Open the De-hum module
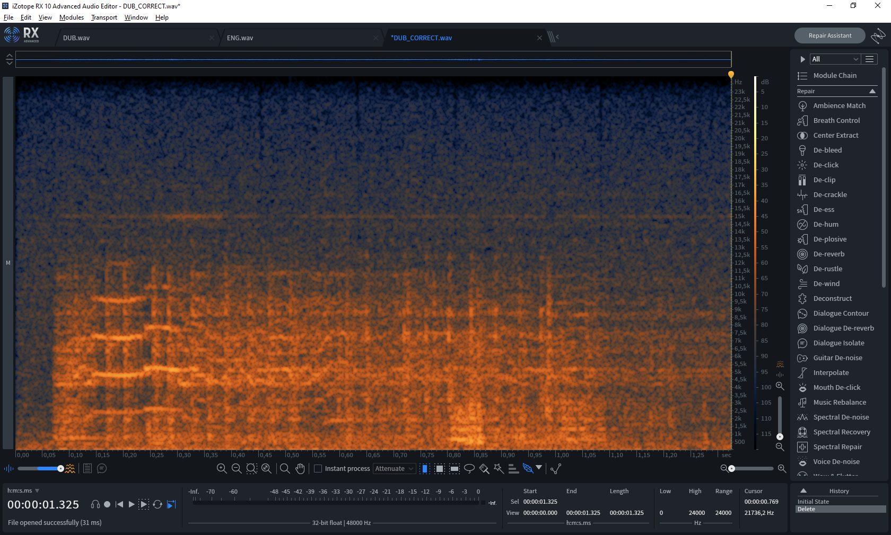Image resolution: width=891 pixels, height=535 pixels. click(825, 225)
